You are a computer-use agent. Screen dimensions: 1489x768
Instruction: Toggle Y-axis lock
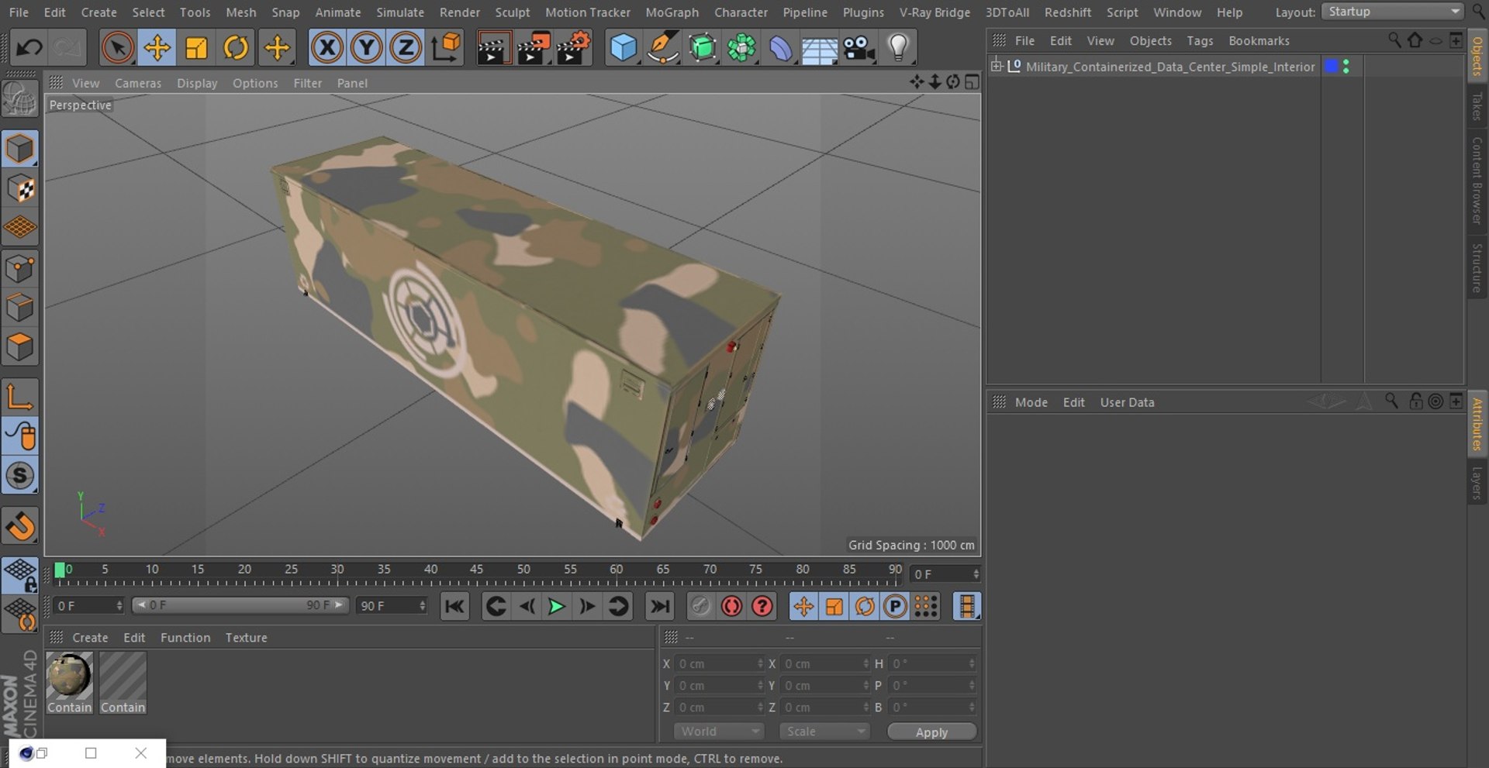[366, 48]
